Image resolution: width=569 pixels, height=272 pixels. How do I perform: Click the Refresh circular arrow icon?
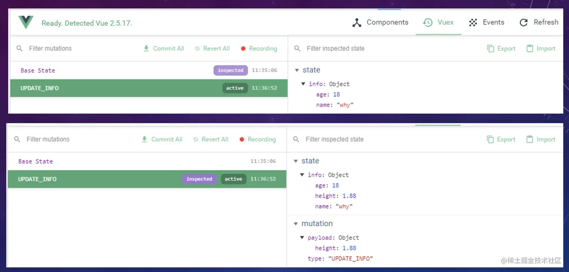pos(523,23)
